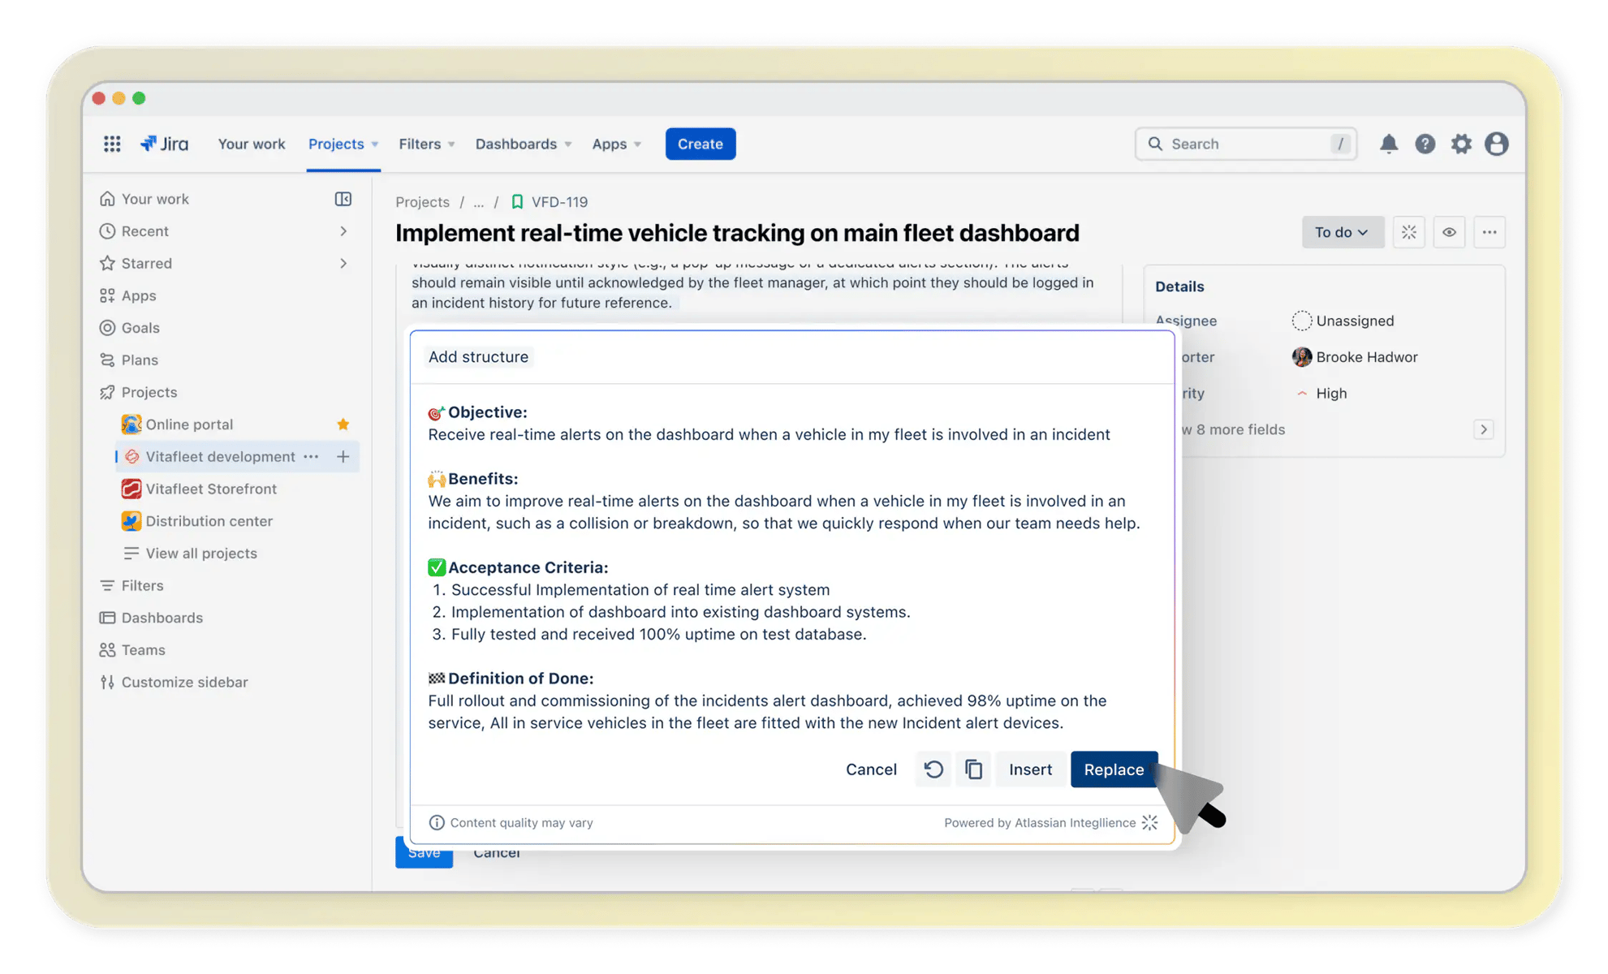Toggle the watch eye icon on the issue
1608x974 pixels.
1449,232
